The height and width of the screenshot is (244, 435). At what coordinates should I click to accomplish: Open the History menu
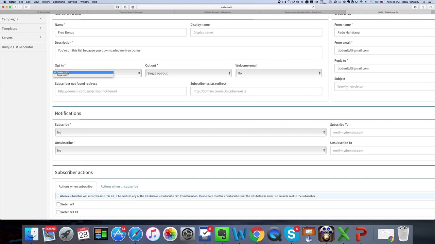pos(46,2)
